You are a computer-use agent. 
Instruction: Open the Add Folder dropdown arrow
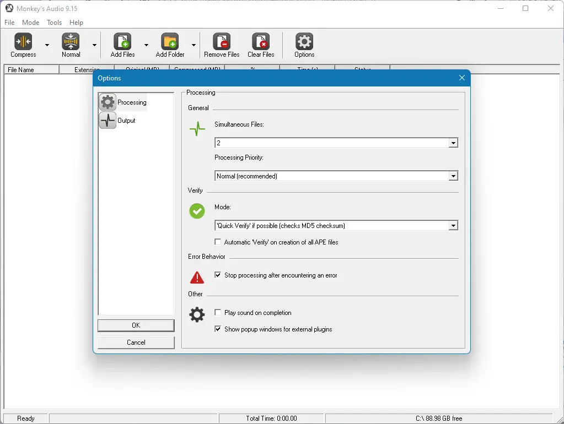[x=194, y=45]
